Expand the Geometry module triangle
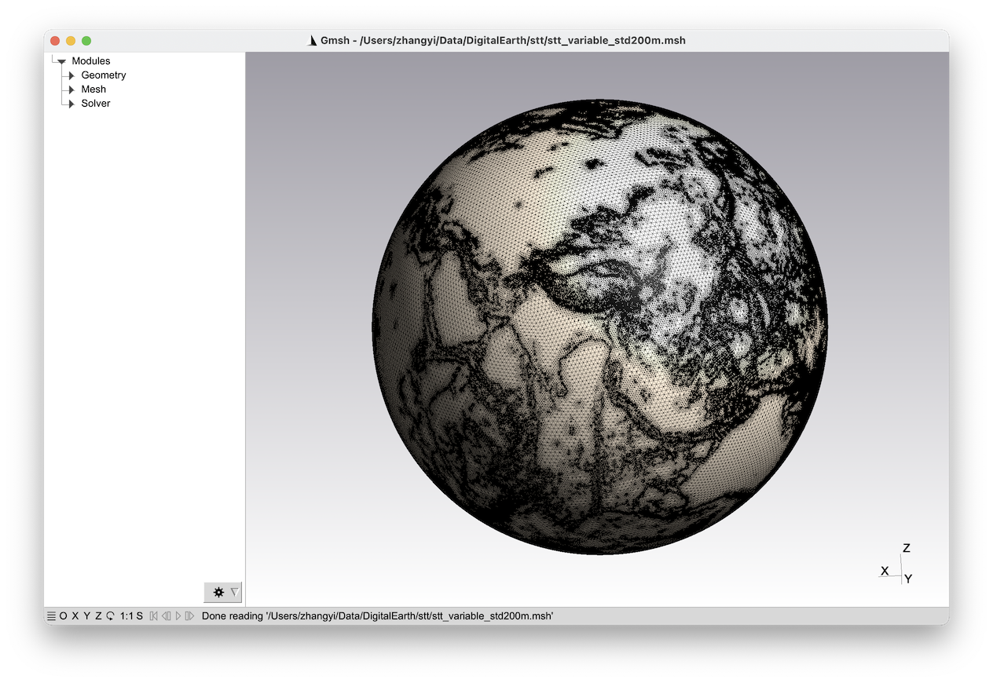The image size is (993, 683). point(71,75)
